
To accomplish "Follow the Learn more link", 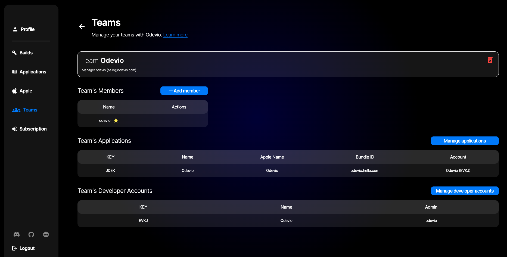I will [x=175, y=35].
